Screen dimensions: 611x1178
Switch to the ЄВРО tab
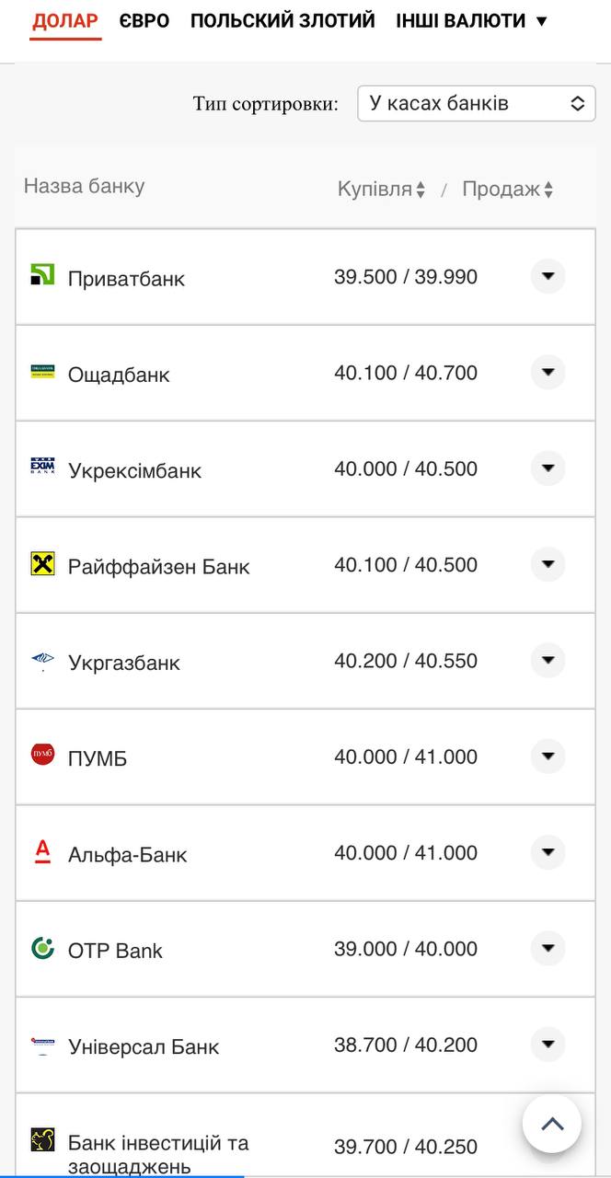[144, 20]
